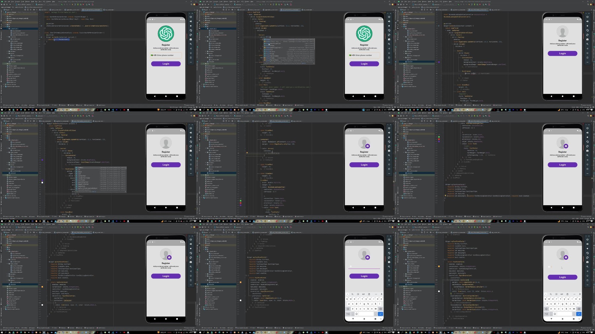This screenshot has width=595, height=334.
Task: Click the Project panel gear icon in top-left screenshot
Action: [34, 10]
